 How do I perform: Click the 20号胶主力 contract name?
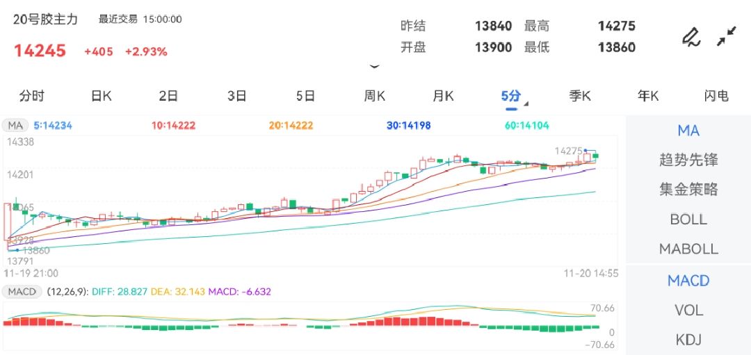click(45, 19)
